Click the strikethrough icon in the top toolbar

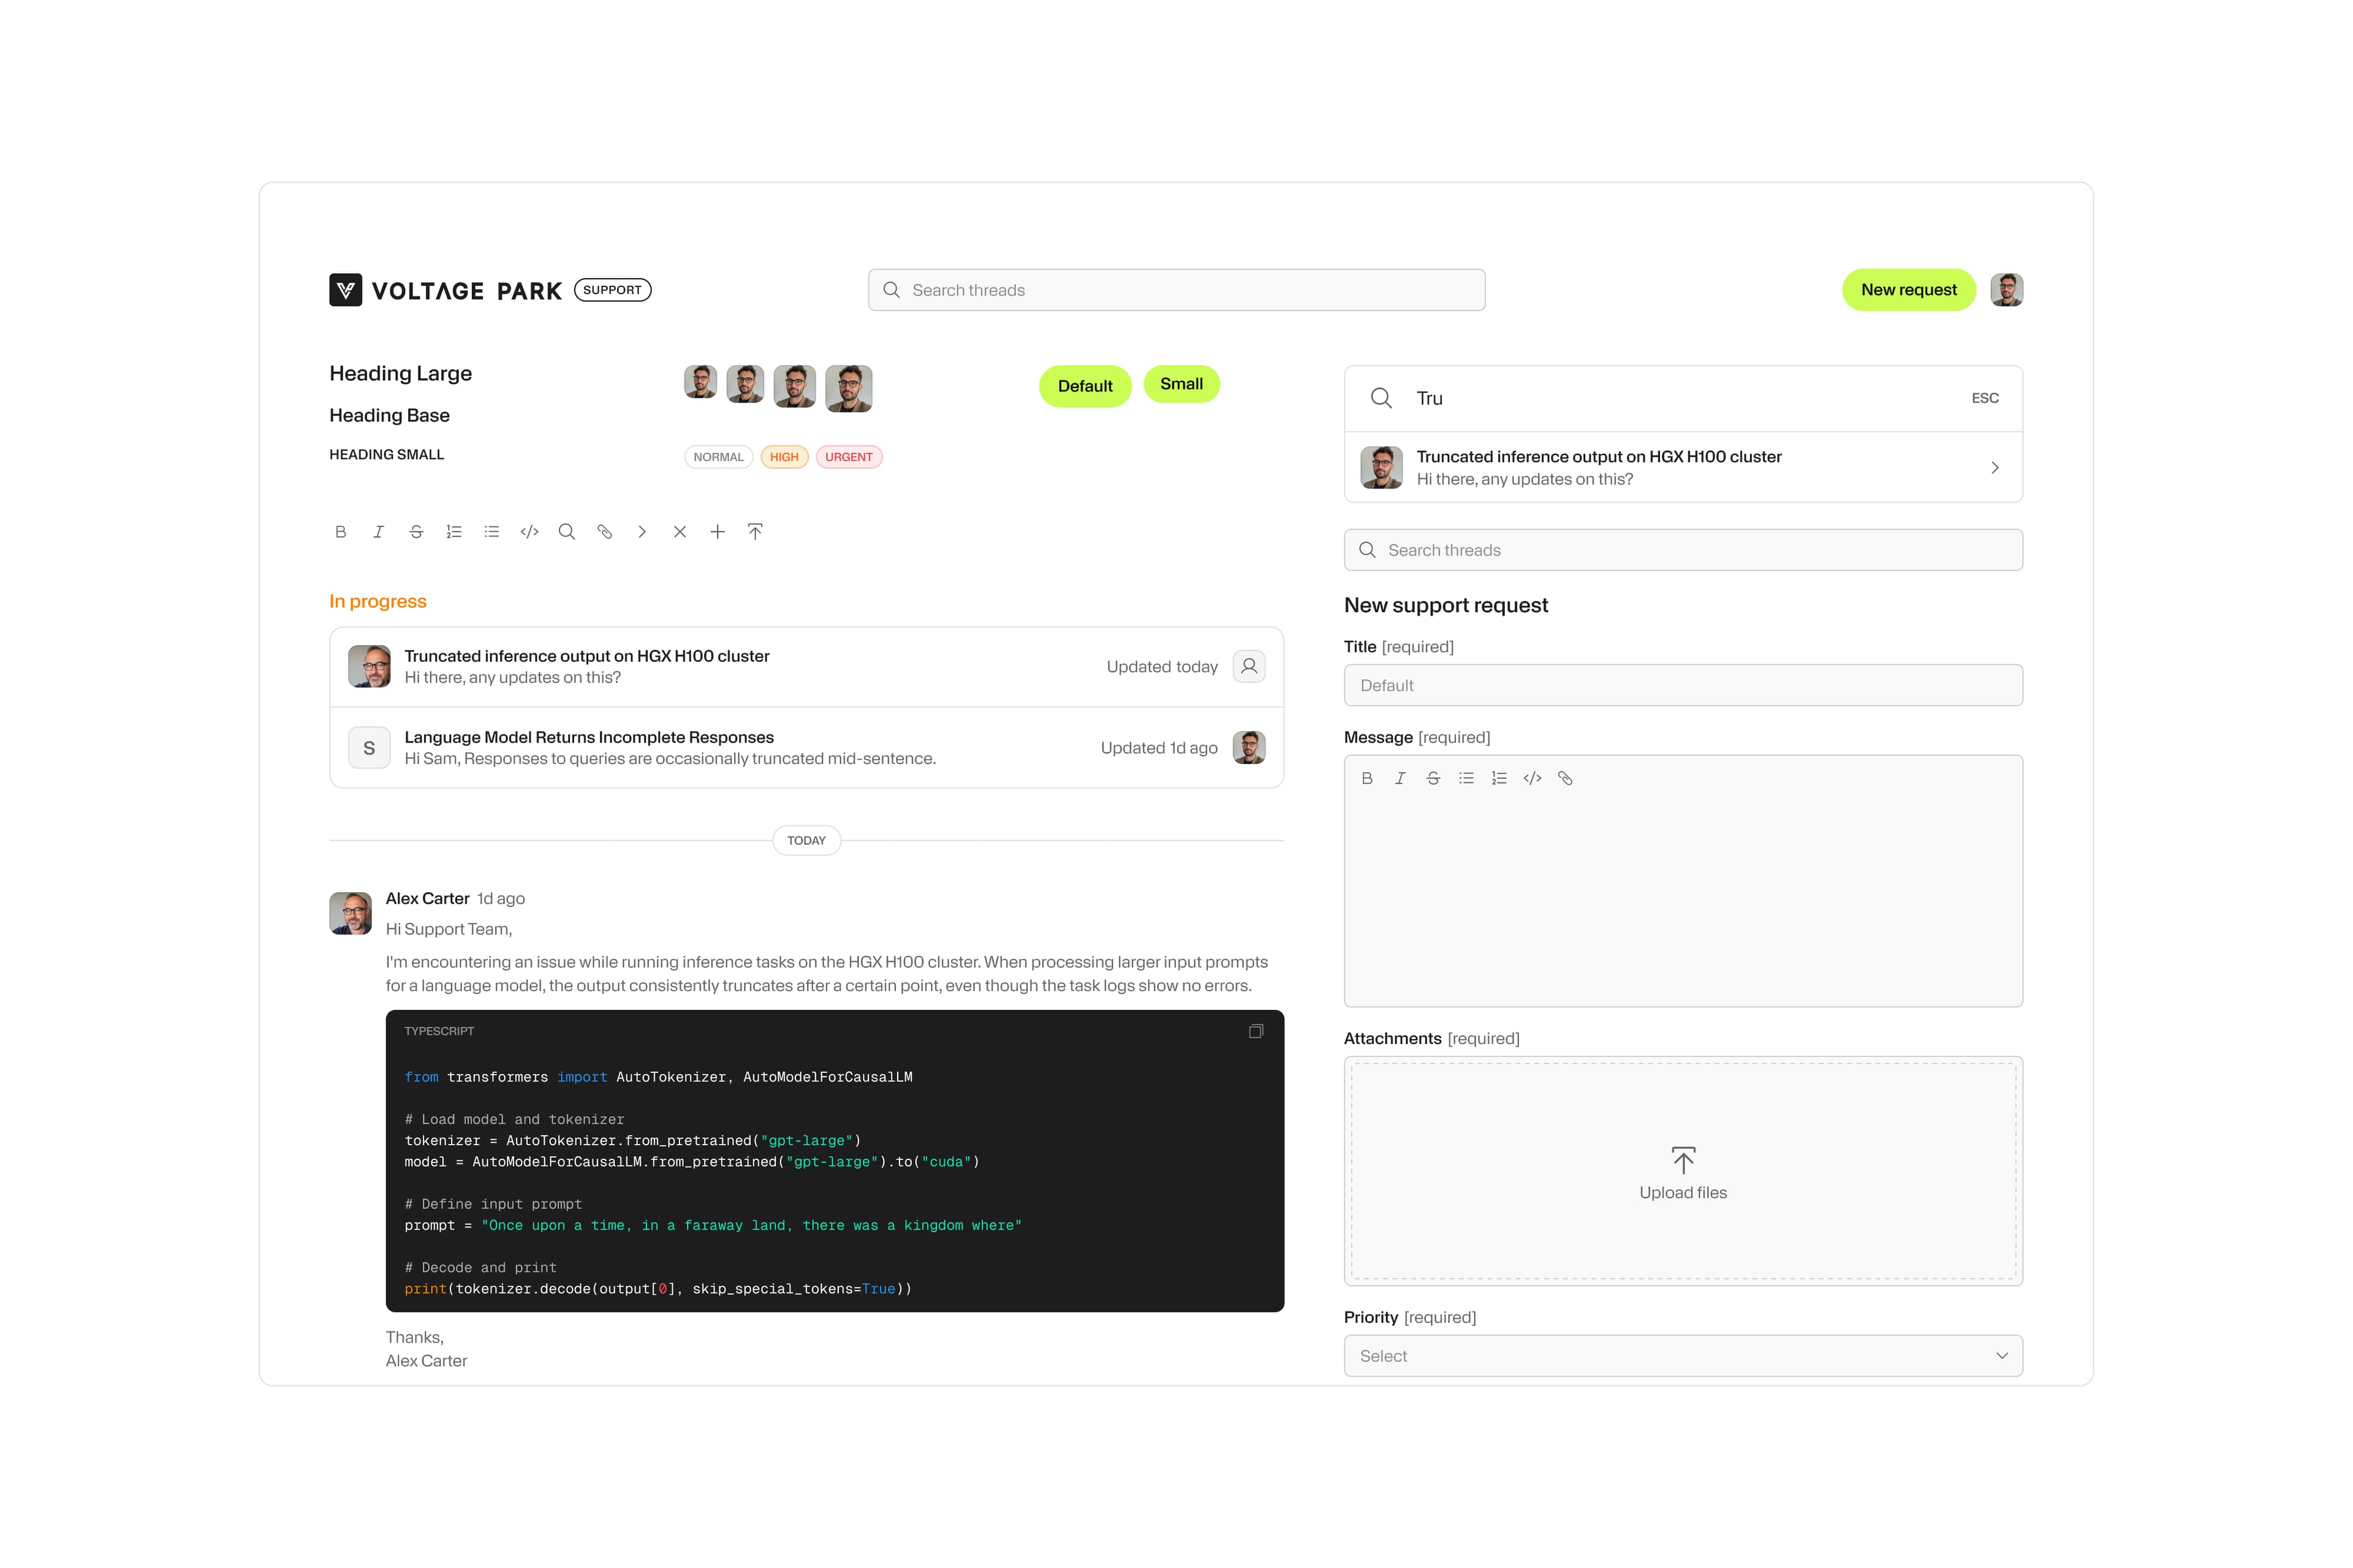click(416, 532)
